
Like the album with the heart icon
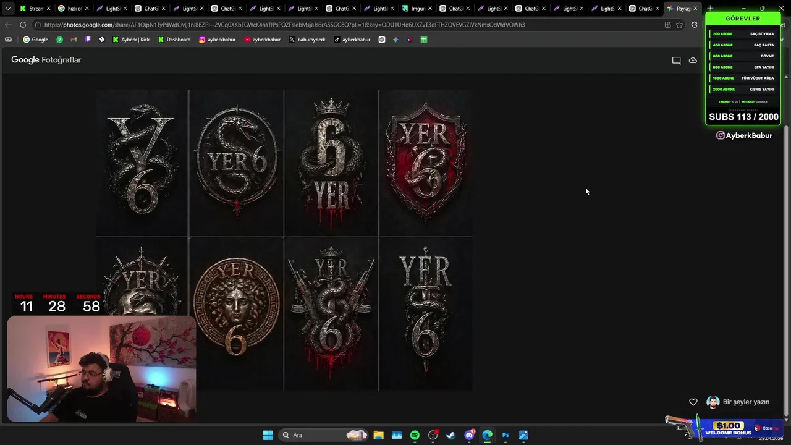point(693,402)
